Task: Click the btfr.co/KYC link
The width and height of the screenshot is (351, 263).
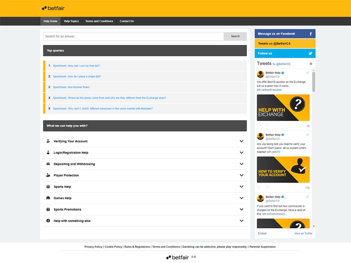Action: [273, 152]
